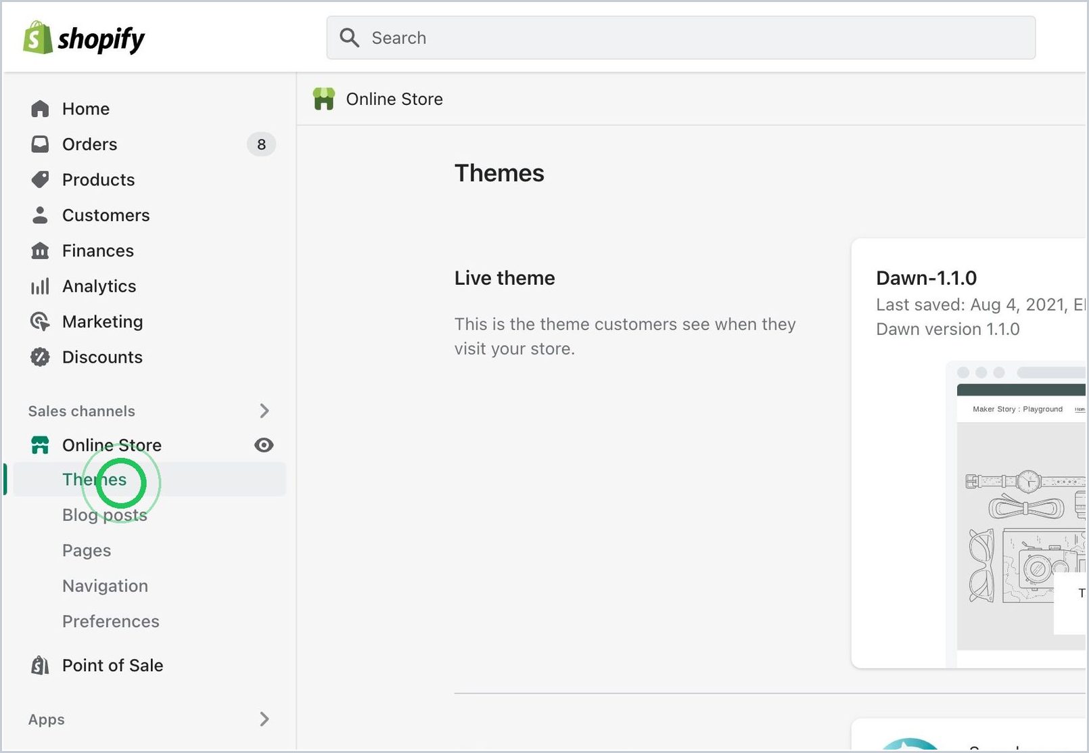
Task: Click the Online Store header storefront icon
Action: coord(324,99)
